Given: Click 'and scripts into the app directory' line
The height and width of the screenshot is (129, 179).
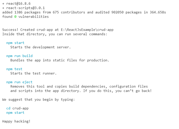Looking at the screenshot, I should 81,91.
